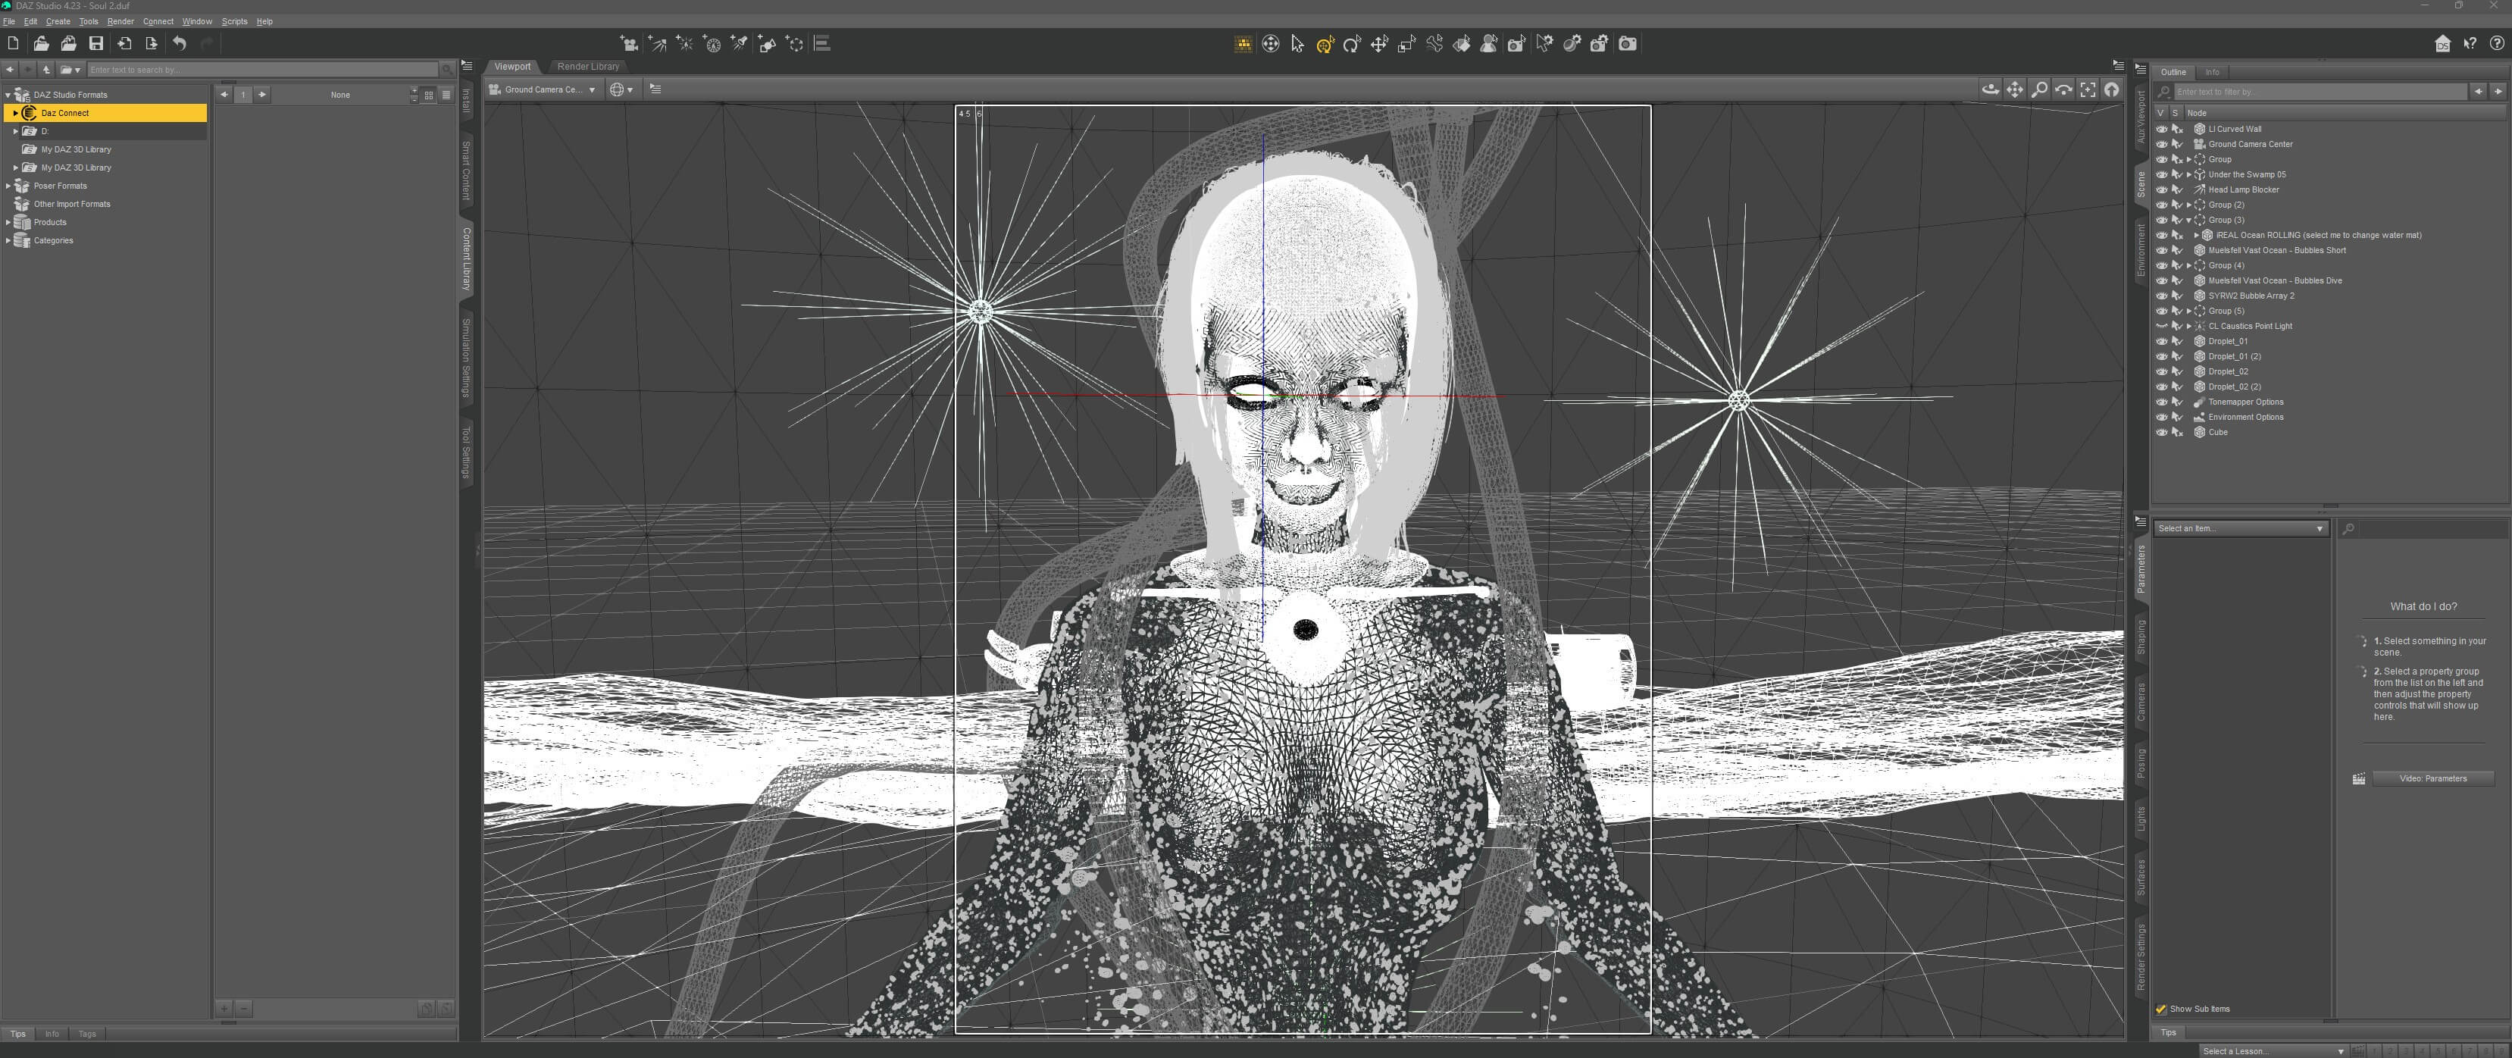Screen dimensions: 2512x1058
Task: Toggle visibility of Head Lamp Blocker
Action: click(x=2161, y=189)
